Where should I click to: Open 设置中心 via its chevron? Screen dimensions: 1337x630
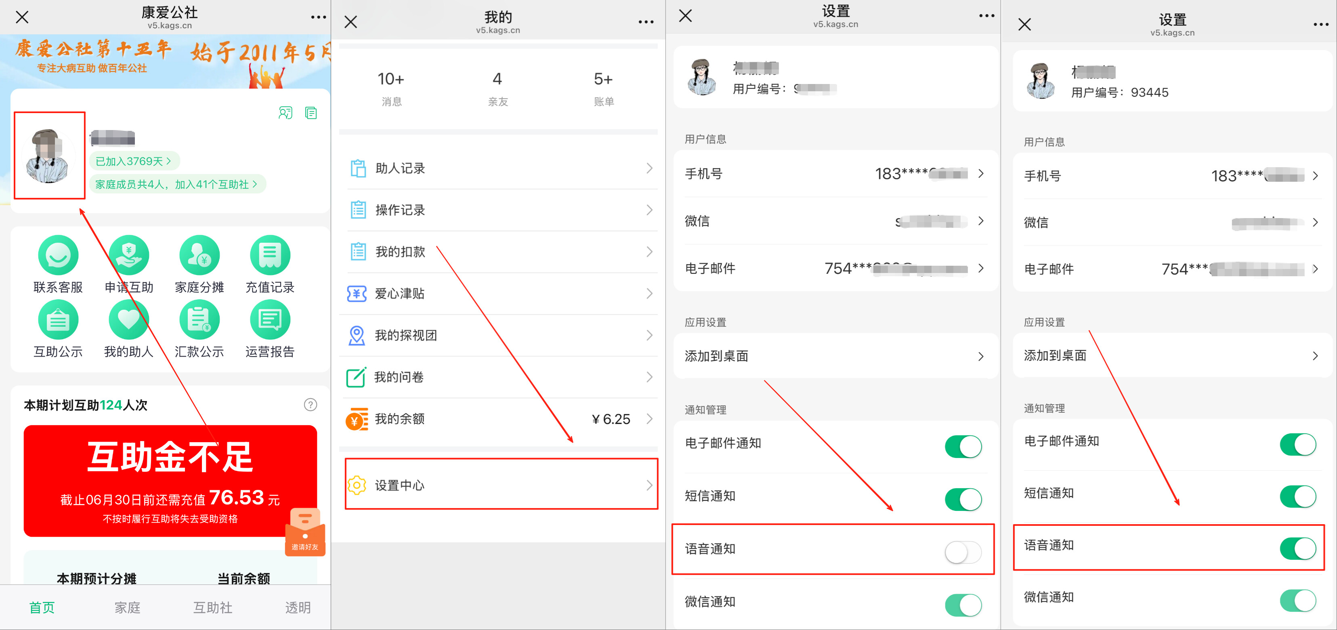pos(649,485)
